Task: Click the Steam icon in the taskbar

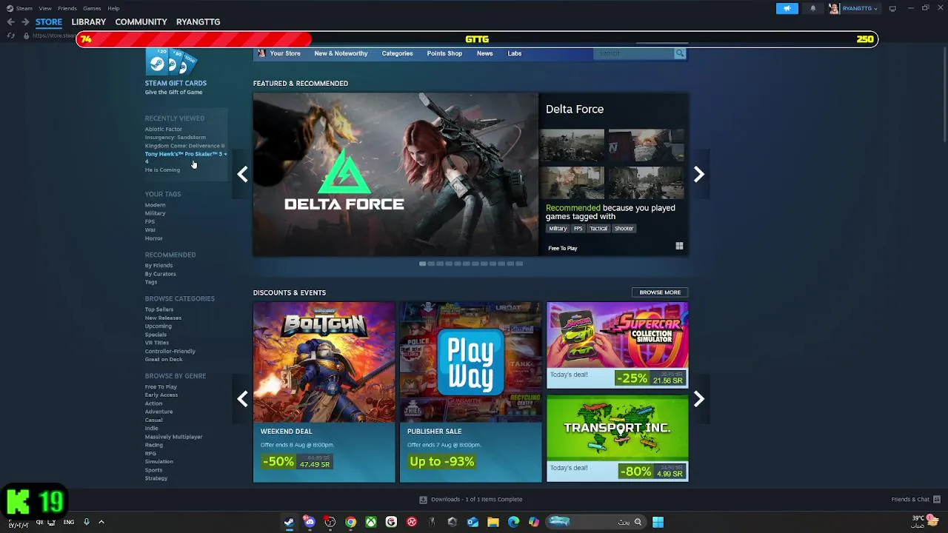Action: [289, 522]
